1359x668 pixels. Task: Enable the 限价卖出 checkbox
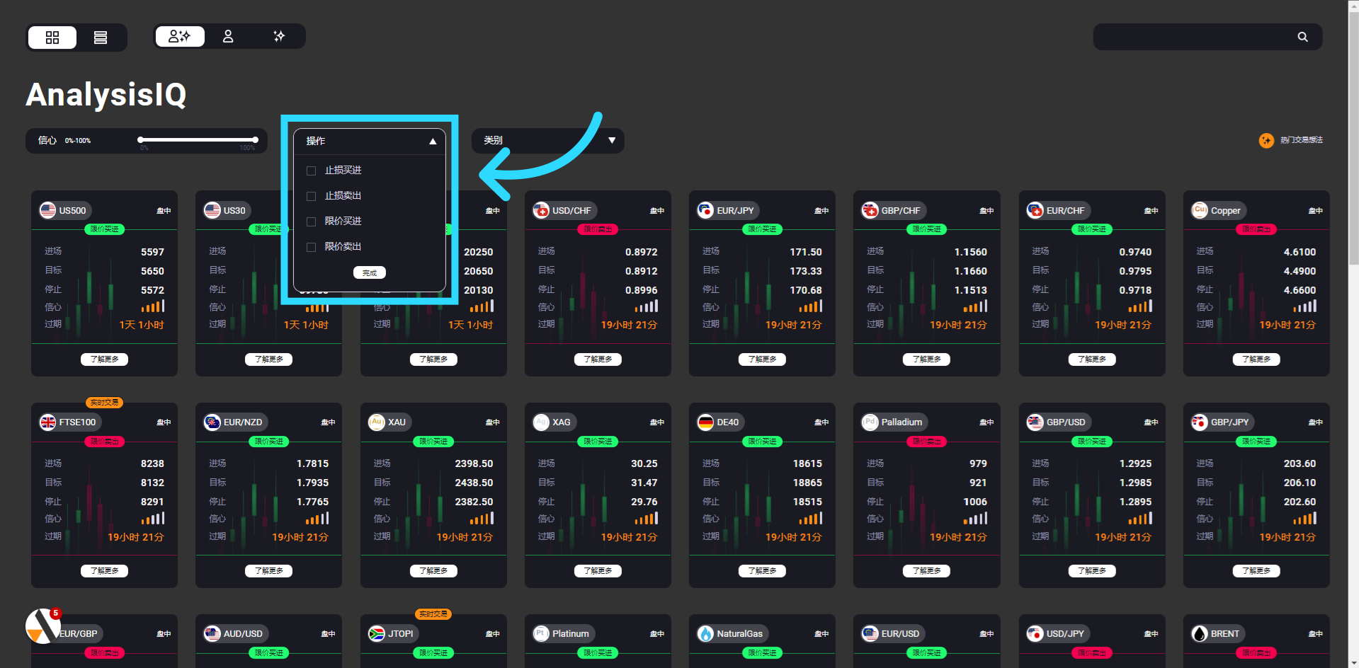(311, 247)
